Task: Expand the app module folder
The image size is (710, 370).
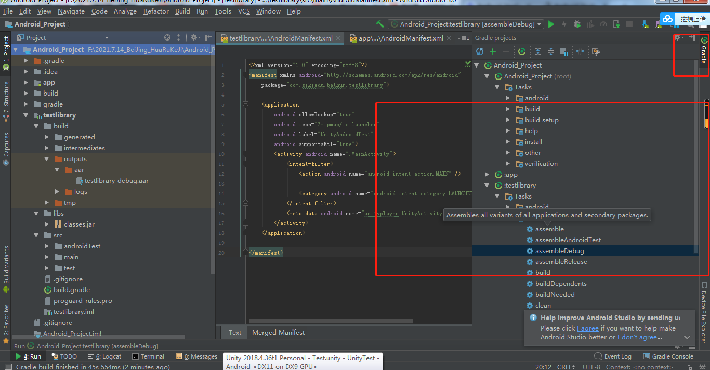Action: pyautogui.click(x=26, y=83)
